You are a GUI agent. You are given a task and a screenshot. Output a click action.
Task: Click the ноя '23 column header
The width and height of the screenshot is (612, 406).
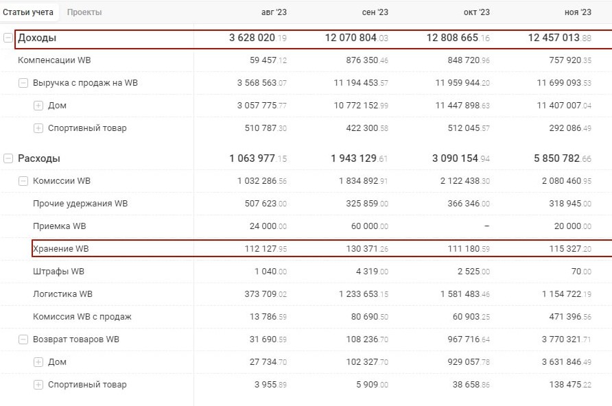[576, 12]
